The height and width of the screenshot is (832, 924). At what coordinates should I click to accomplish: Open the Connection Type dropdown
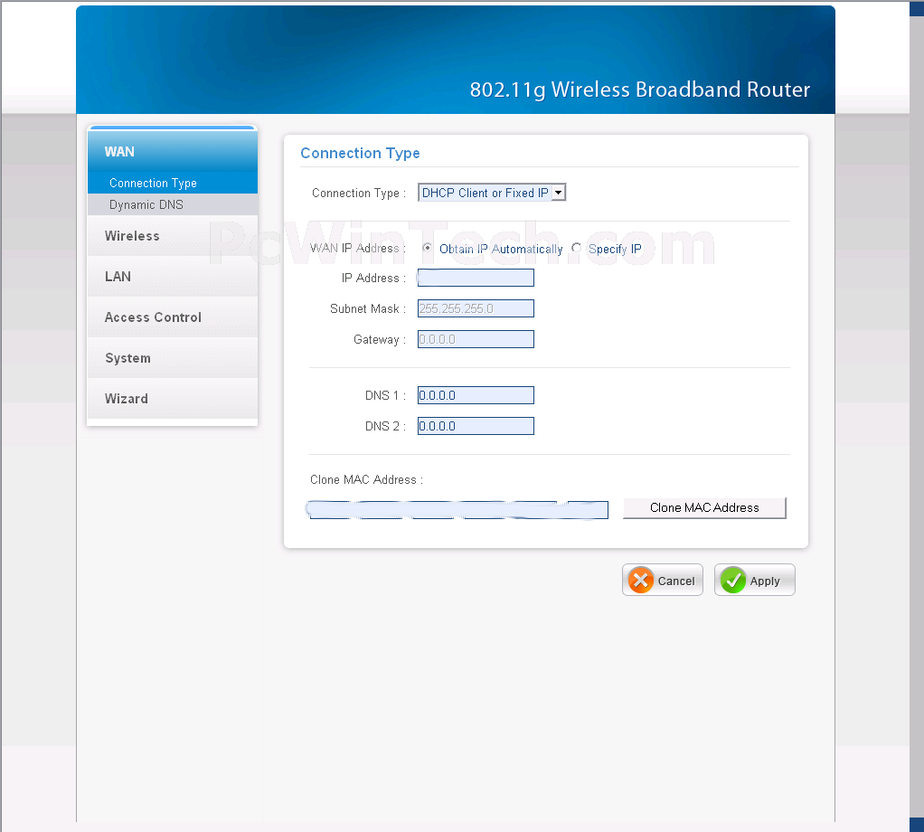492,193
